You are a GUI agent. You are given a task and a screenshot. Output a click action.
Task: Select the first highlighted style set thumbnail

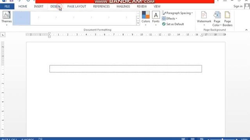click(x=21, y=18)
